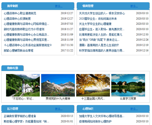
Task: Open 心理咨询中心职业道德规范 article
Action: (x=20, y=13)
